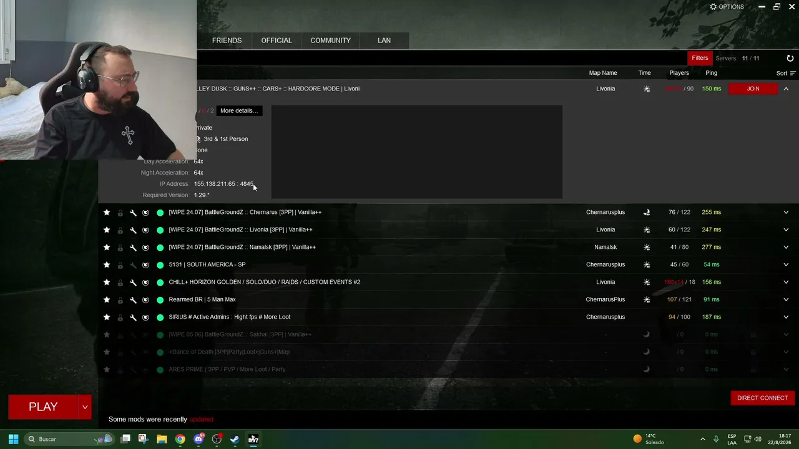Expand details for Rearmed BR server
The height and width of the screenshot is (449, 799).
pyautogui.click(x=786, y=299)
